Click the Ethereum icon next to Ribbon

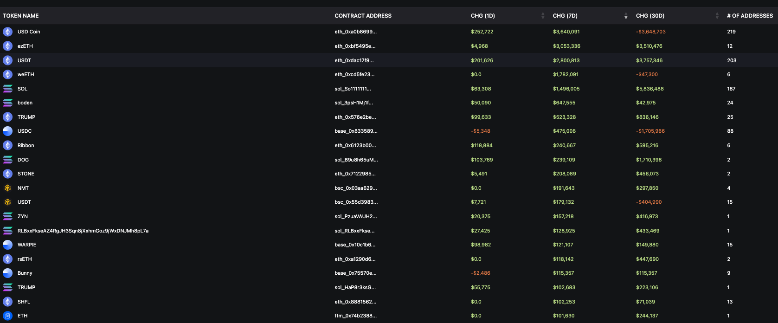pyautogui.click(x=7, y=145)
